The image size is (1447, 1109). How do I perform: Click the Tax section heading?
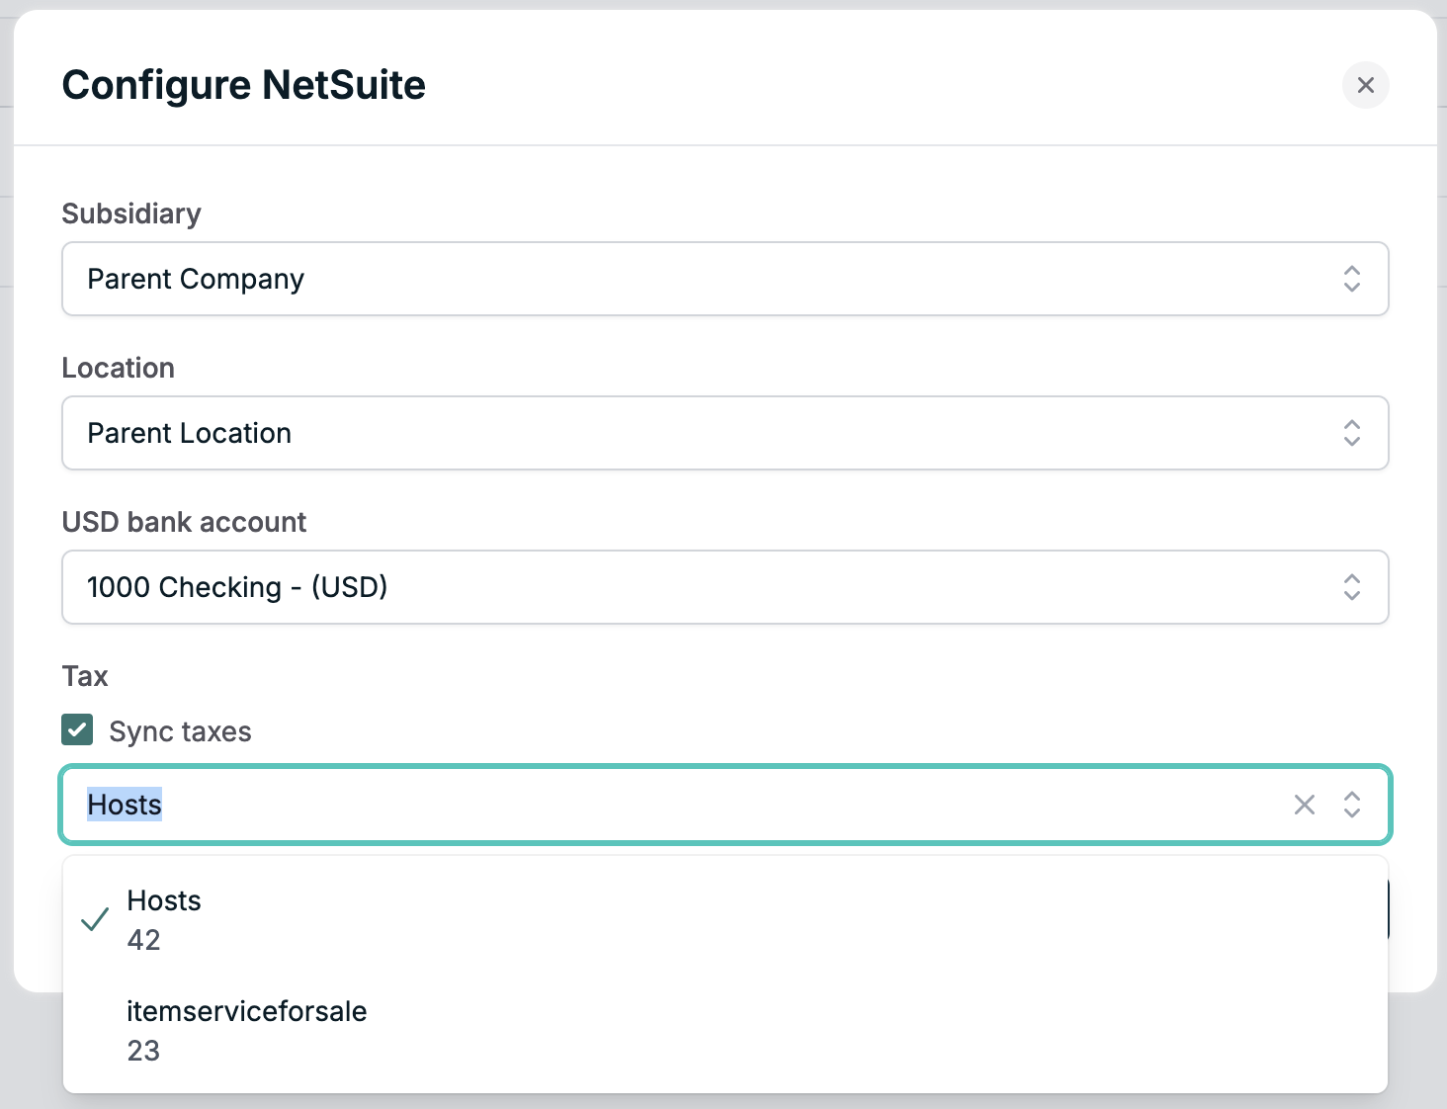[85, 676]
